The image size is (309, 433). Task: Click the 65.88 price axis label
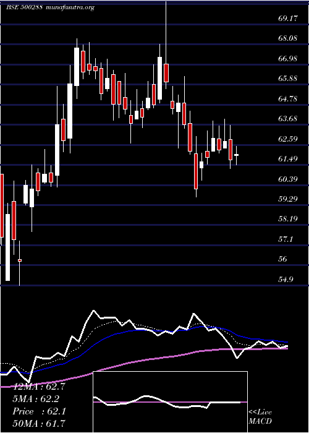tap(288, 78)
